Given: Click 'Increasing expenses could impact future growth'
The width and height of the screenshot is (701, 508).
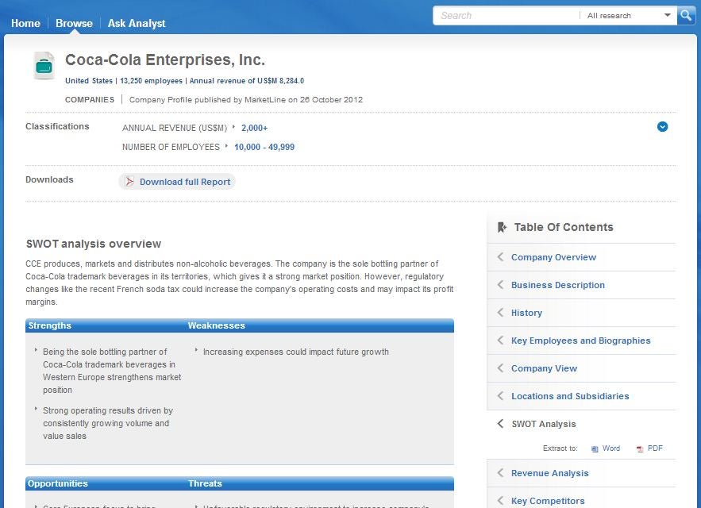Looking at the screenshot, I should [296, 352].
